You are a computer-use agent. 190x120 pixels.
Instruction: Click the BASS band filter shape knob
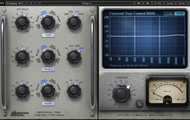coord(48,90)
